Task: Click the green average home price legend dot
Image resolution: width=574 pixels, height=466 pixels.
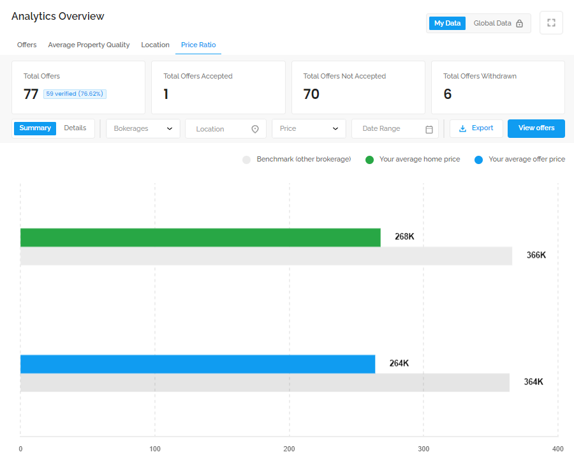Action: coord(369,160)
